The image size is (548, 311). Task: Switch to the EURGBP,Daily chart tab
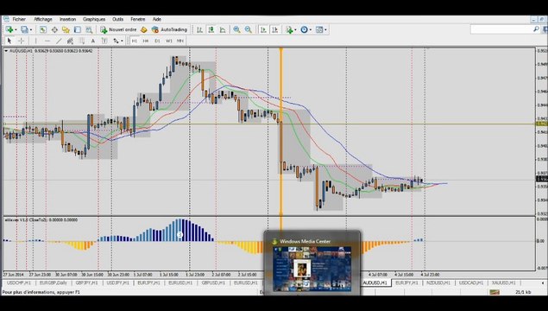[x=54, y=282]
